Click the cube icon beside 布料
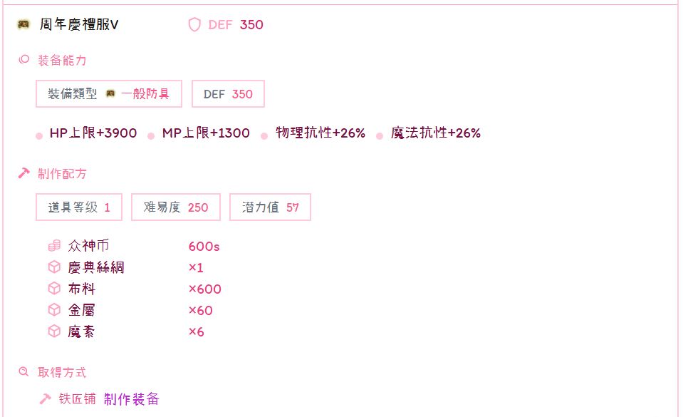The height and width of the screenshot is (417, 683). pyautogui.click(x=54, y=289)
